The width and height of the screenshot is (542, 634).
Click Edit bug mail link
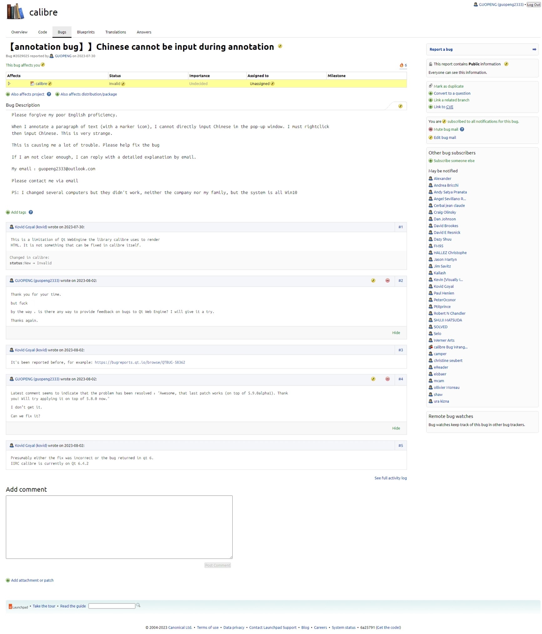click(x=445, y=138)
